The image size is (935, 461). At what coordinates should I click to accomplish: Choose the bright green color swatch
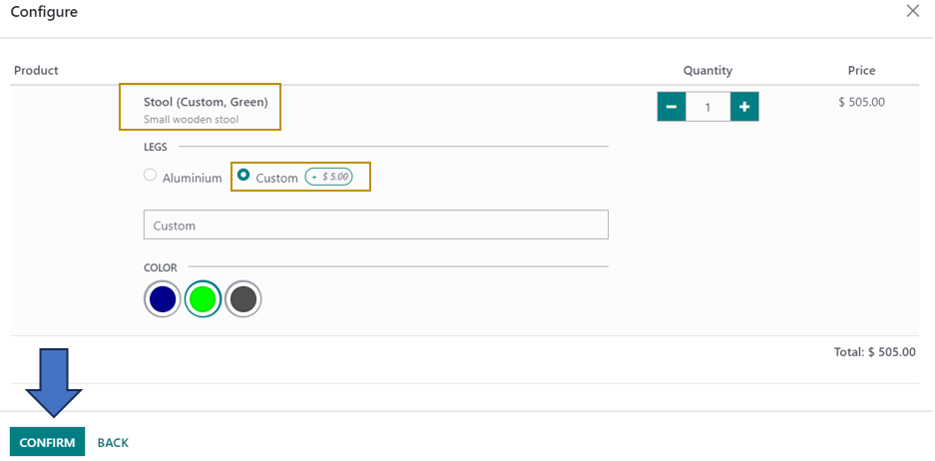click(x=203, y=299)
